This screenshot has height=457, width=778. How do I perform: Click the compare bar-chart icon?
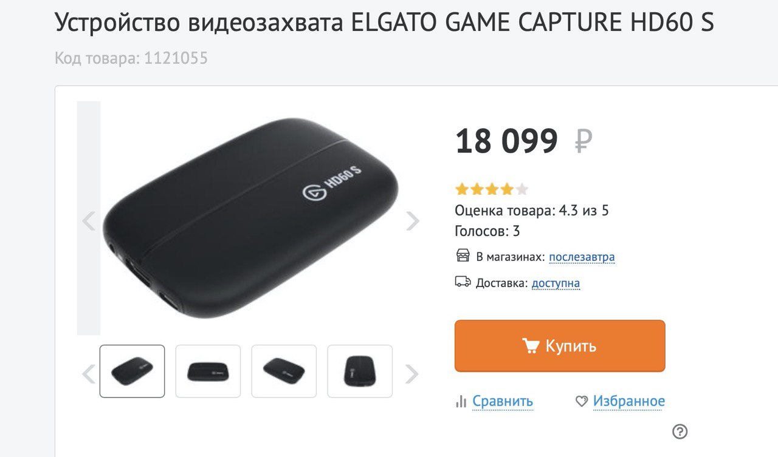click(x=461, y=401)
